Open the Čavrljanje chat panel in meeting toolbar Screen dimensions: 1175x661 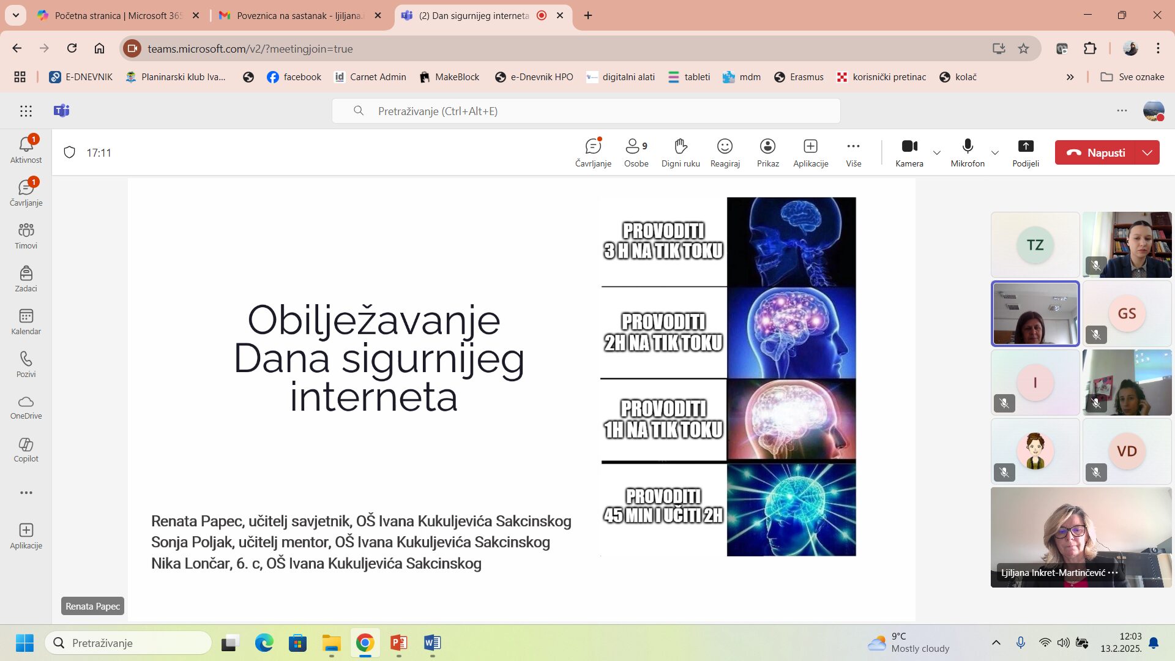coord(592,152)
